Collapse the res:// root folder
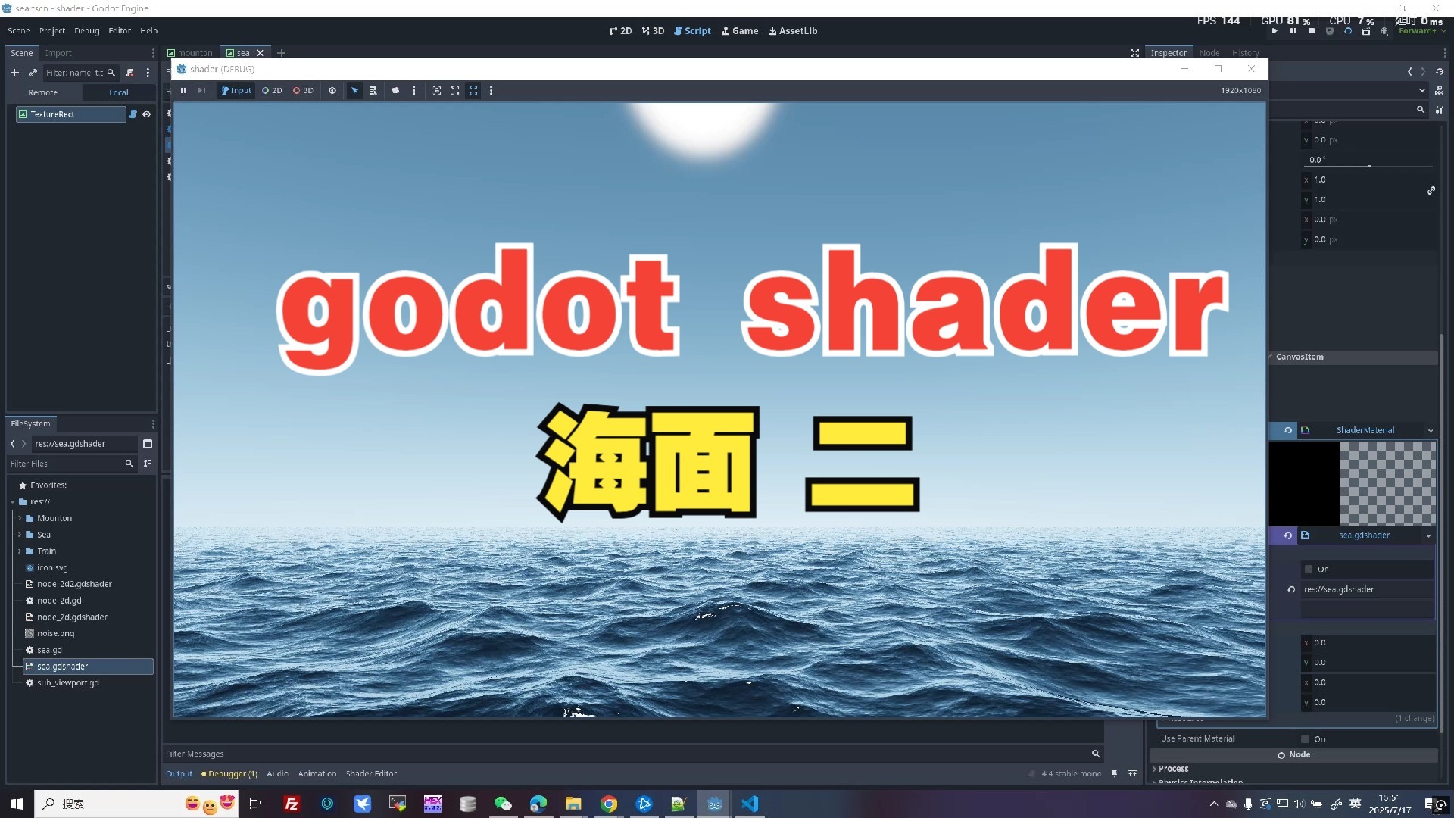This screenshot has width=1454, height=818. (13, 502)
